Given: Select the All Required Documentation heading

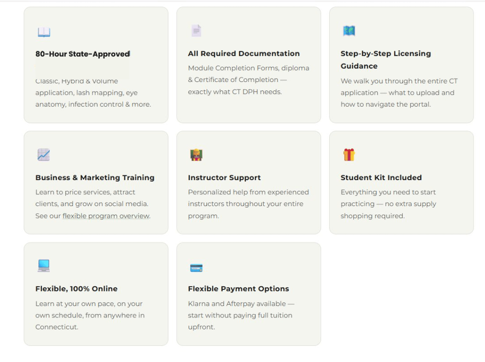Looking at the screenshot, I should click(x=243, y=54).
